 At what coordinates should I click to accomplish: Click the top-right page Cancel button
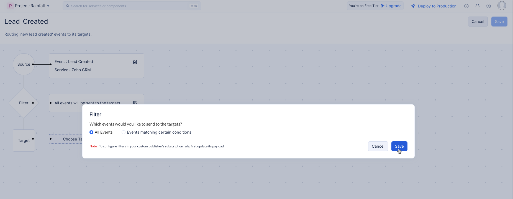[478, 22]
